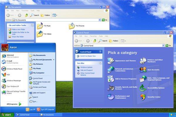Click Switch to Classic View link
Image resolution: width=176 pixels, height=117 pixels.
coord(88,56)
